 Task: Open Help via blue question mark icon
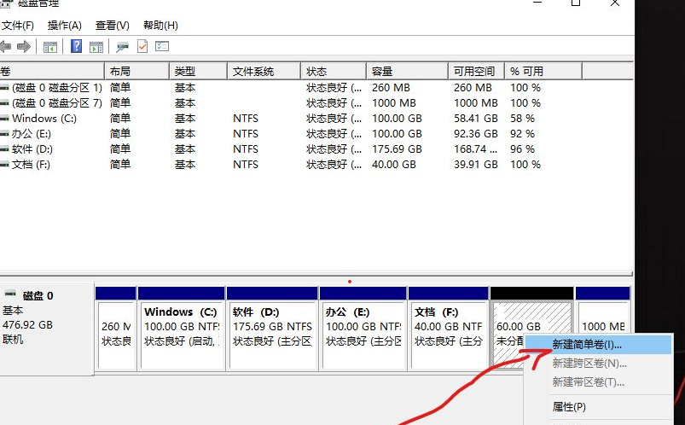pos(77,46)
